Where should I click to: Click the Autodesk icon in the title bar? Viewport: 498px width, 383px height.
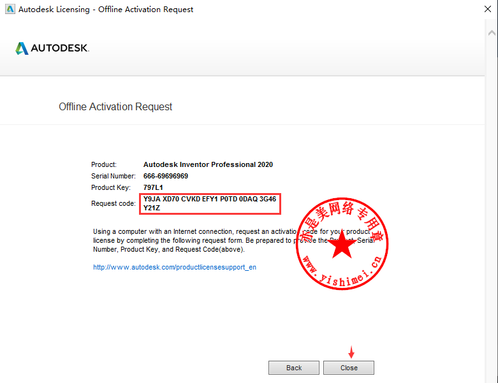(x=10, y=9)
